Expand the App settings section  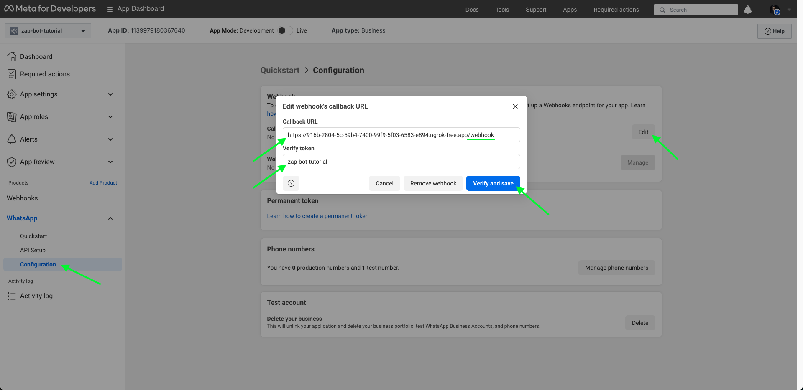[110, 94]
